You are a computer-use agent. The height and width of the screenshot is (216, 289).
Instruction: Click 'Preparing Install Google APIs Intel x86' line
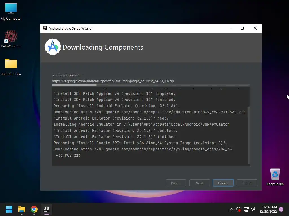point(141,143)
